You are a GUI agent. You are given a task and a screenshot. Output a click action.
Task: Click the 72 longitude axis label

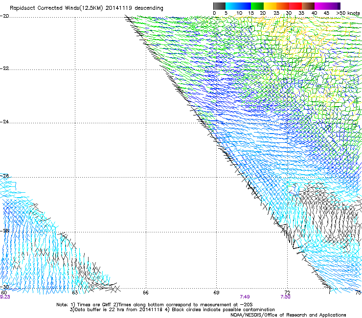(x=287, y=293)
